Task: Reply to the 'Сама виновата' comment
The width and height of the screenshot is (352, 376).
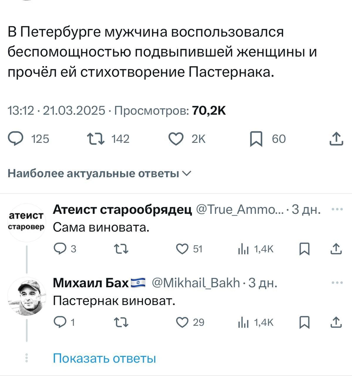Action: (x=60, y=249)
